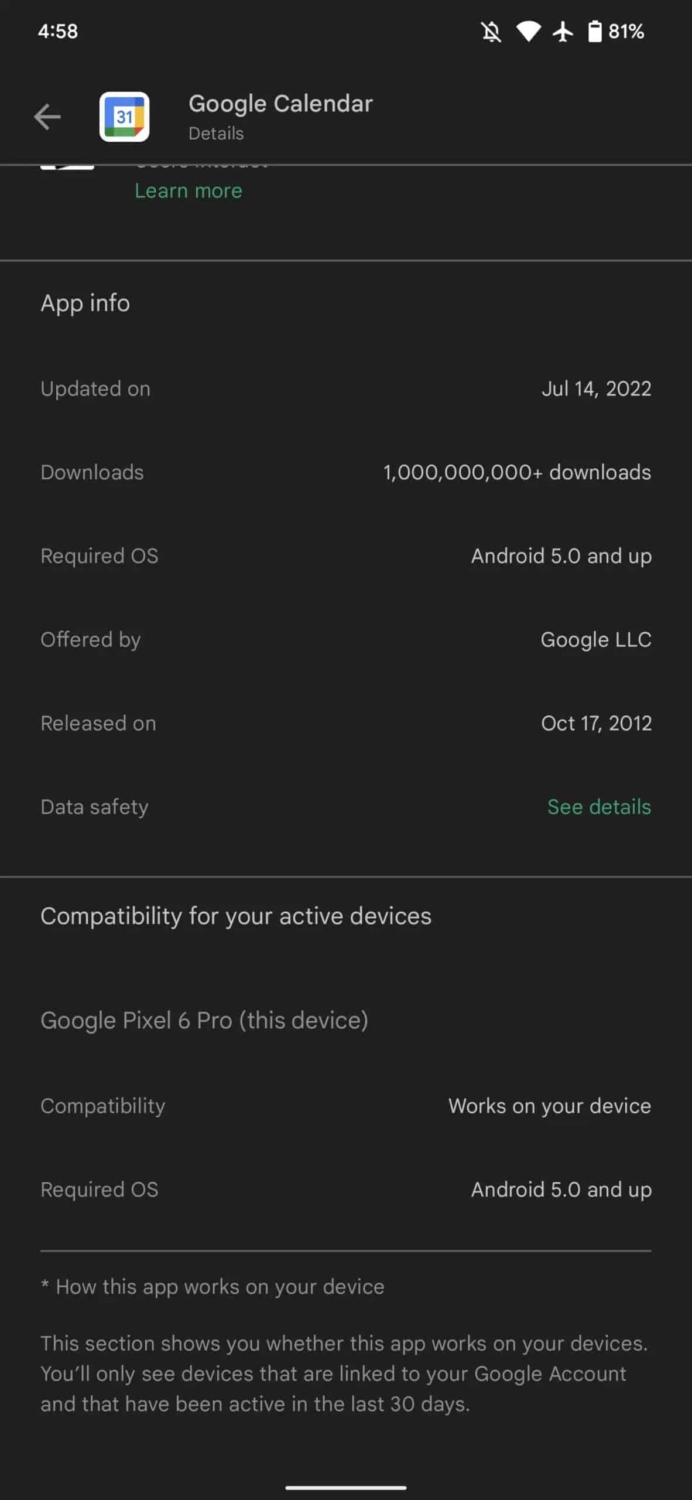
Task: Tap the airplane mode icon
Action: pyautogui.click(x=563, y=31)
